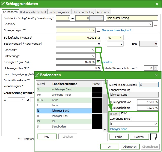Expand the Feldblock dropdown

(150, 24)
